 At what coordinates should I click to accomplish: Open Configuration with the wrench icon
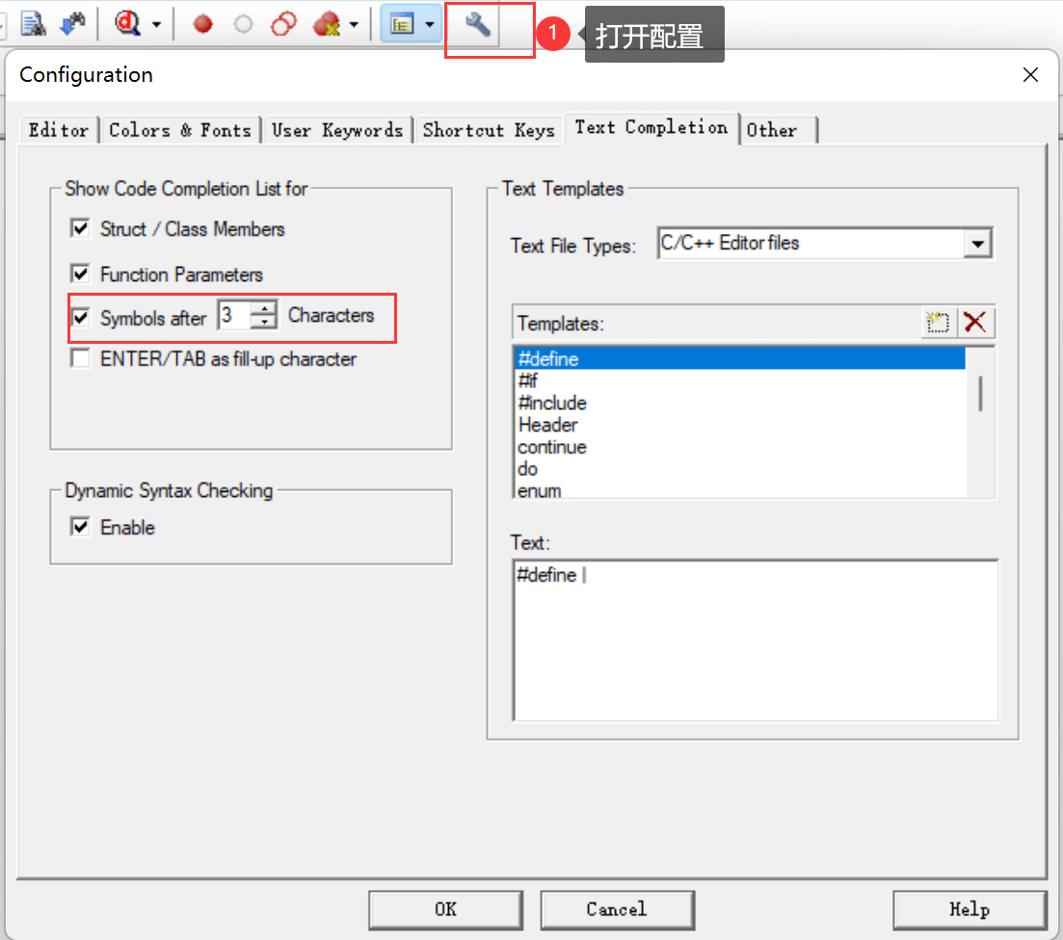pos(478,26)
